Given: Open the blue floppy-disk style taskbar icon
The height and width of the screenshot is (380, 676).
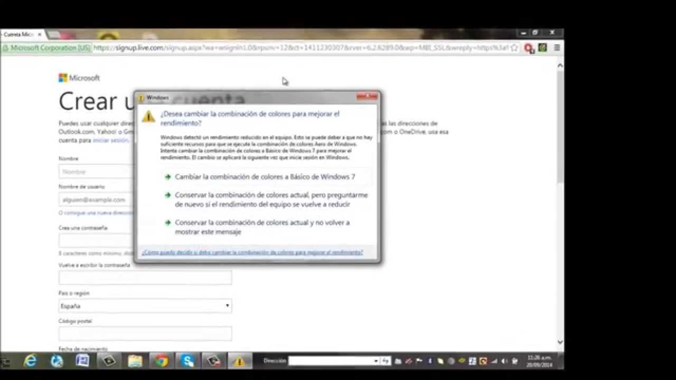Looking at the screenshot, I should point(83,361).
